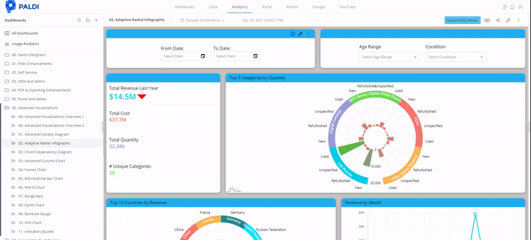Expand the Sample ECommerce data source dropdown
The width and height of the screenshot is (531, 240).
click(x=202, y=21)
